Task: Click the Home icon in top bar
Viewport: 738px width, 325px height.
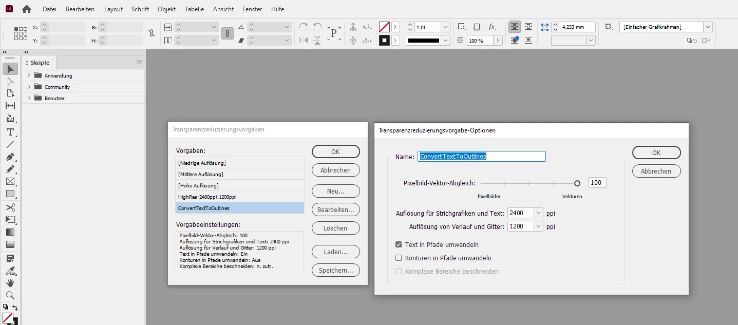Action: coord(27,9)
